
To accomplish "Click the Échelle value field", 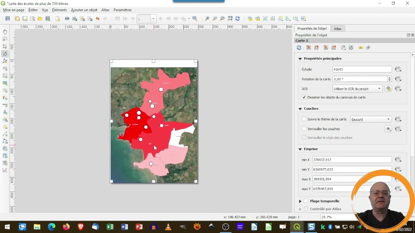I will point(362,69).
